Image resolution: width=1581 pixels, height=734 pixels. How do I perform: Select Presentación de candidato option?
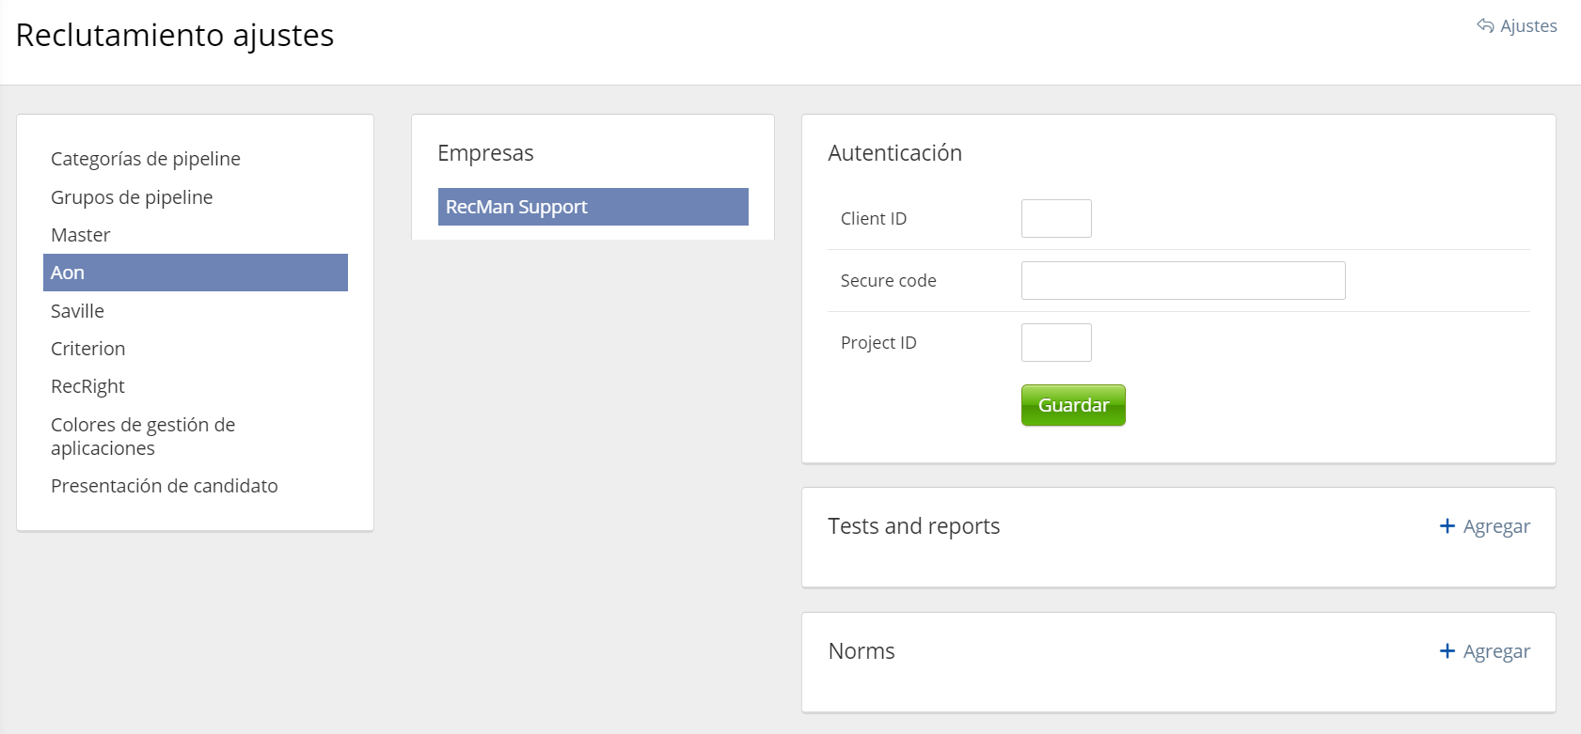click(x=165, y=486)
